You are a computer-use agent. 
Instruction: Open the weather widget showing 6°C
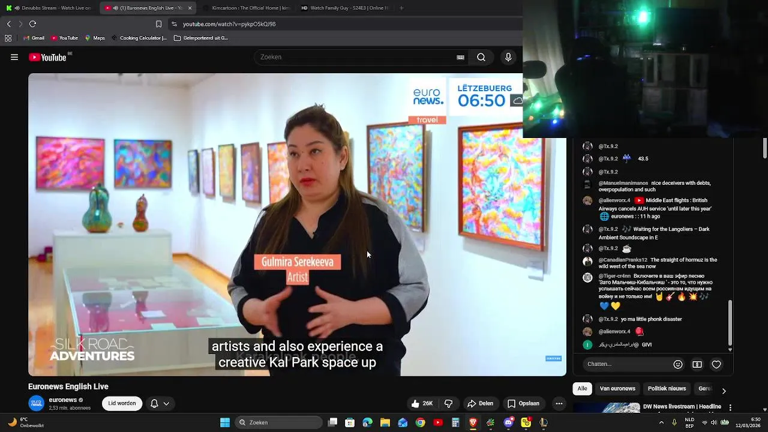(x=25, y=422)
